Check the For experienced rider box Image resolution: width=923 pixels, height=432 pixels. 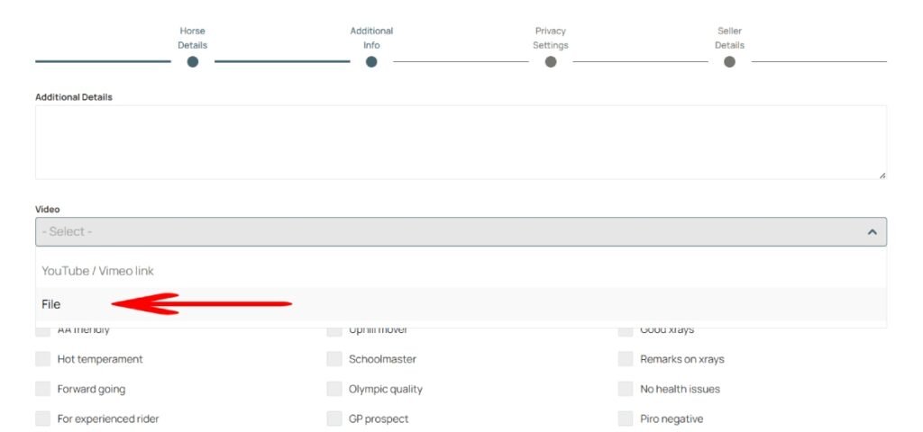(x=42, y=418)
